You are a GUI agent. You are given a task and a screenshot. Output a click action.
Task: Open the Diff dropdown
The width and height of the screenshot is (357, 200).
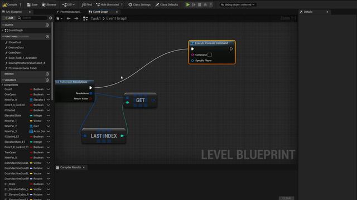68,4
